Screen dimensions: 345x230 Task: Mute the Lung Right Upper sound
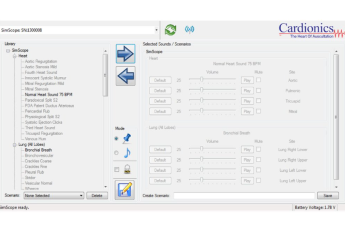[x=259, y=160]
